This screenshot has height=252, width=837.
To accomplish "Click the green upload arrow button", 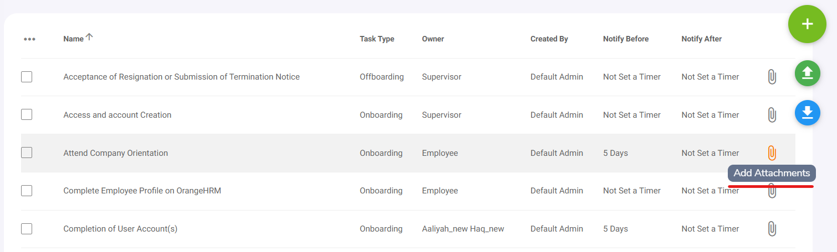I will [x=807, y=73].
